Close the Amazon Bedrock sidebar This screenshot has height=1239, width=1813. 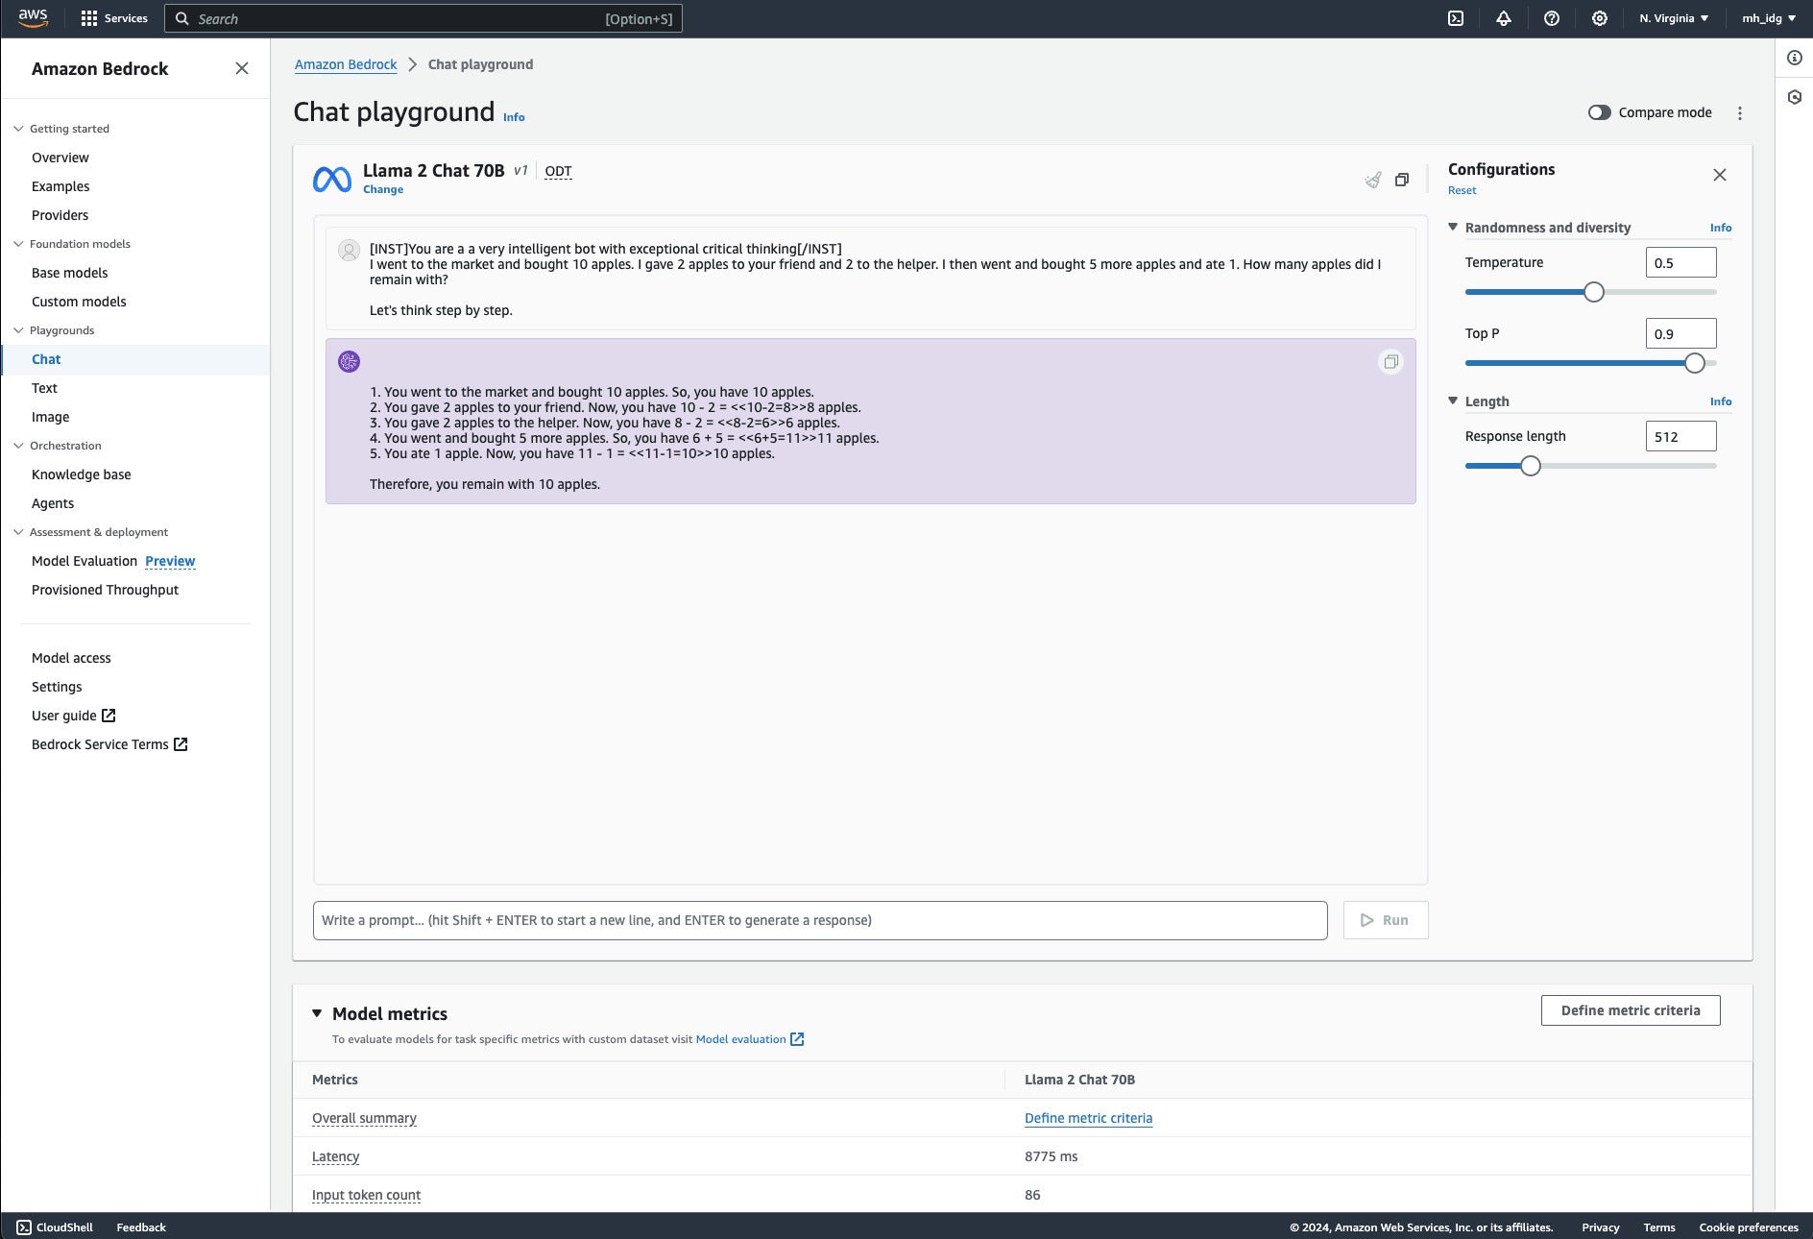pyautogui.click(x=242, y=68)
